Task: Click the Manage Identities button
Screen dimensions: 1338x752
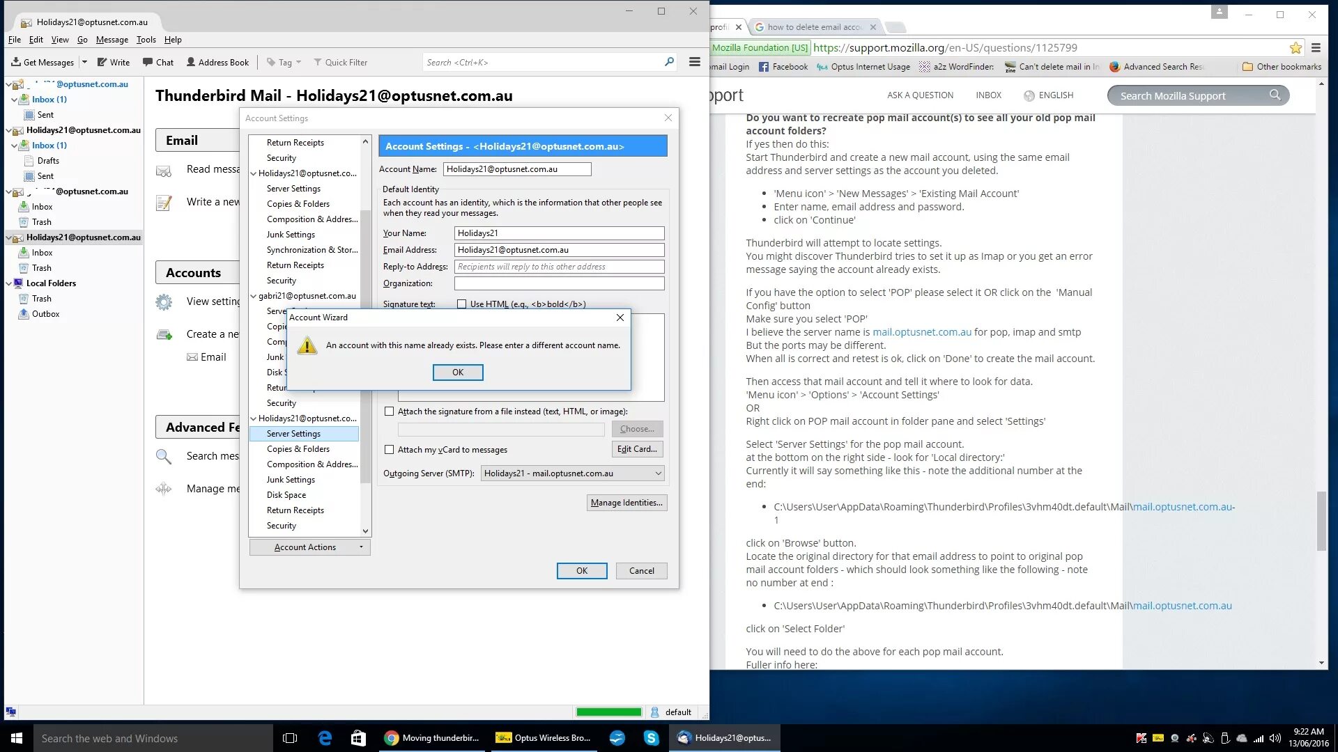Action: [626, 502]
